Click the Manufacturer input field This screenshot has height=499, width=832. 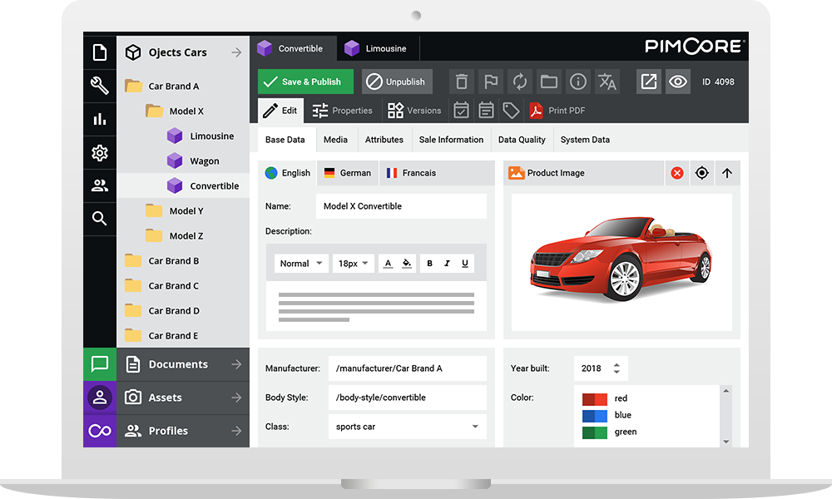pos(408,368)
